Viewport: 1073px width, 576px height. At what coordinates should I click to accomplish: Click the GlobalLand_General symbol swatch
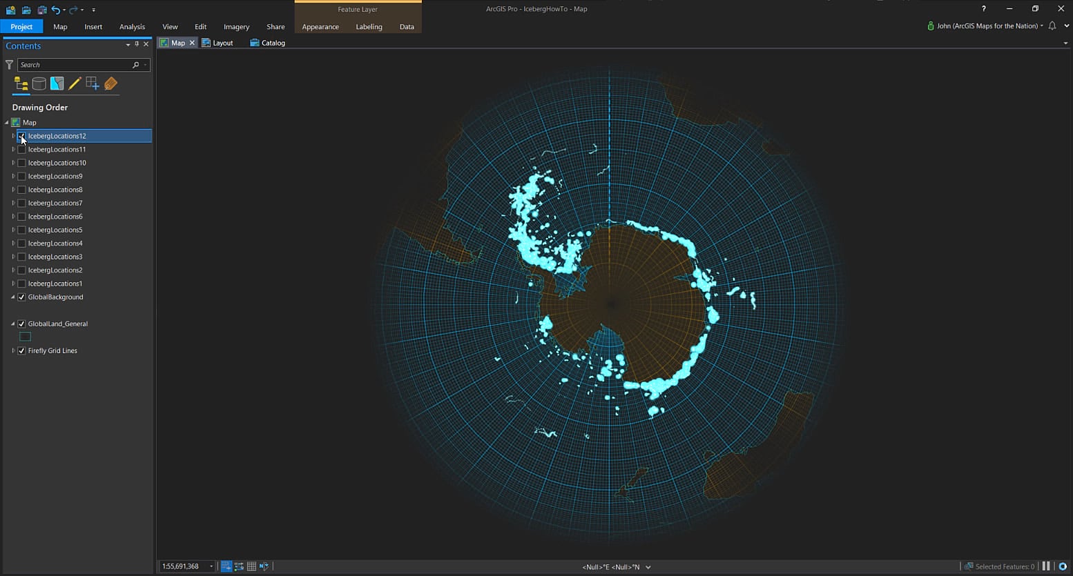click(26, 337)
